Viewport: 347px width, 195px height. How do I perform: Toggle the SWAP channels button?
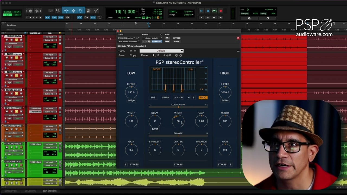(165, 97)
